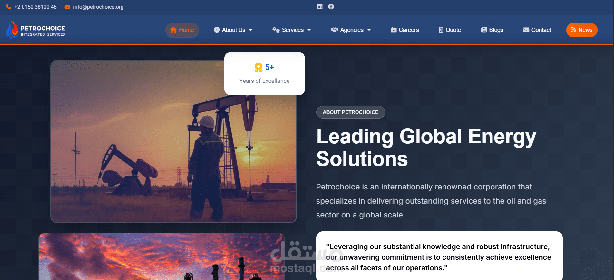614x280 pixels.
Task: Click the briefcase icon beside Careers
Action: click(394, 30)
